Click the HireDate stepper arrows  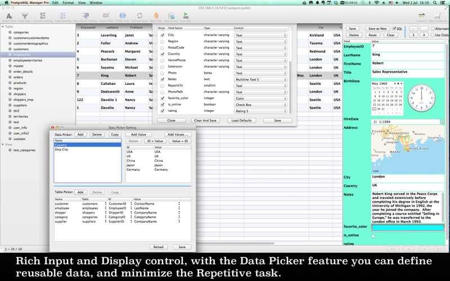(442, 121)
